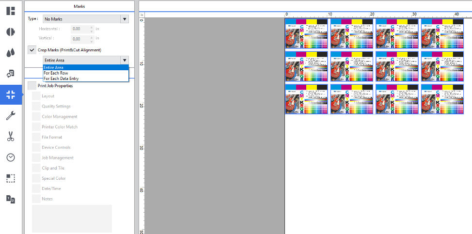Toggle the Print Job Properties checkbox
This screenshot has width=472, height=234.
[x=32, y=86]
